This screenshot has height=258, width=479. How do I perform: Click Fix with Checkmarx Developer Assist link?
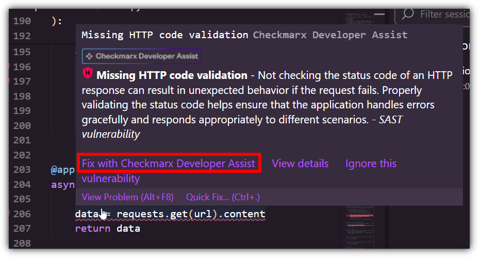168,164
